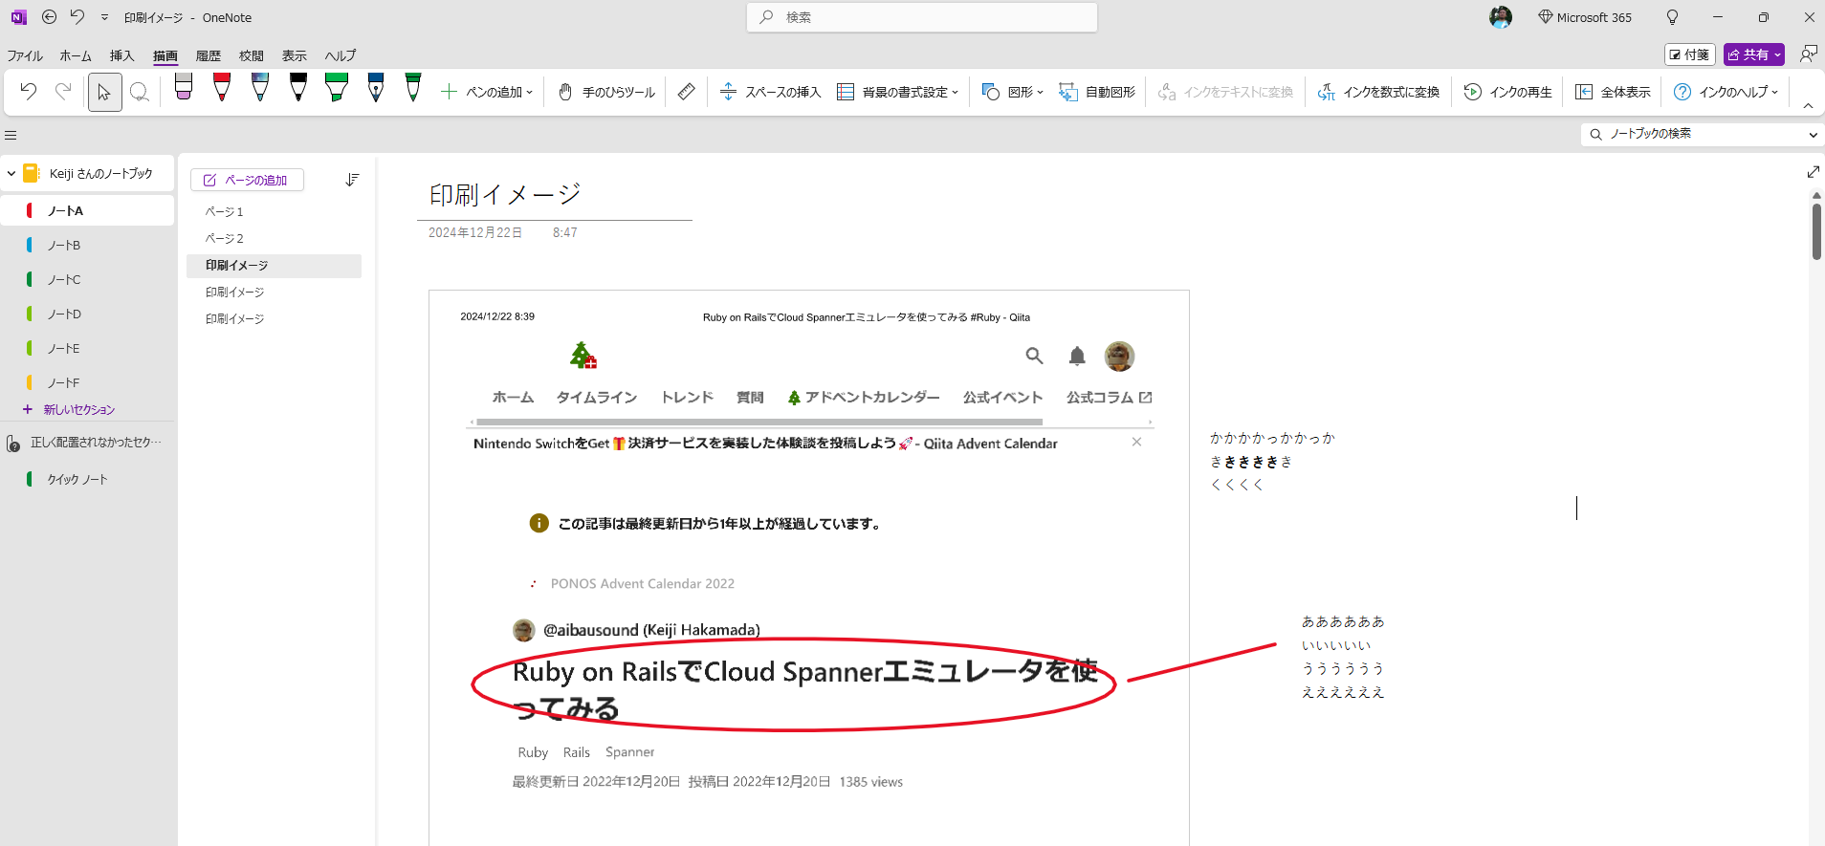Open ページ2 in page list
Viewport: 1825px width, 846px height.
pos(274,238)
